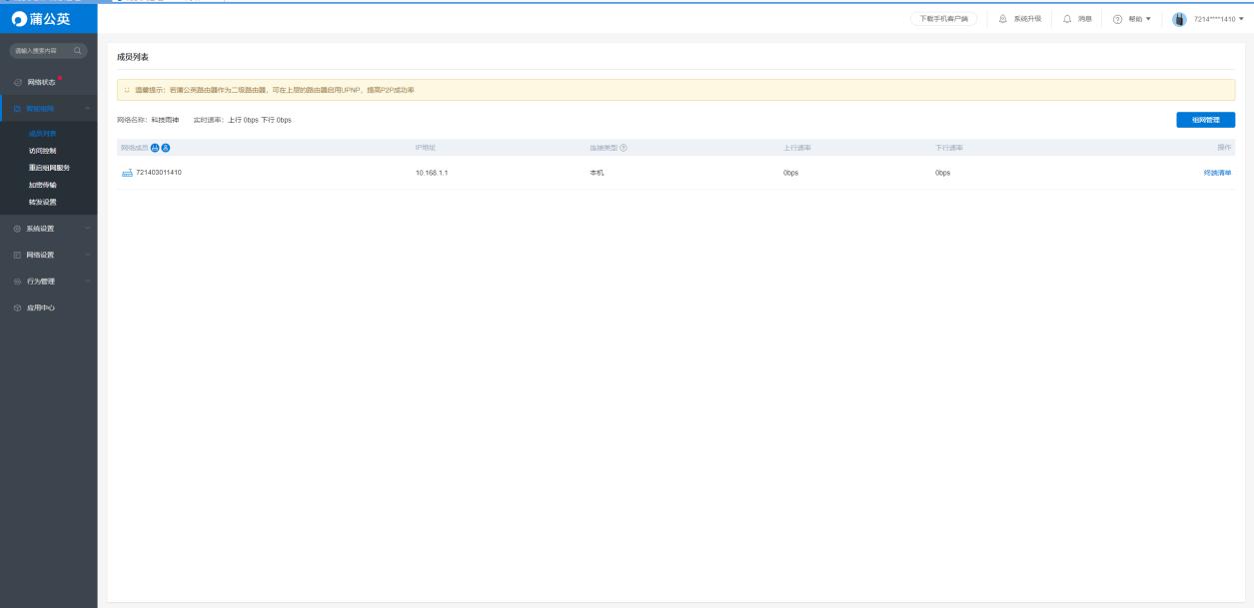Open 系统升级 text link in the top bar
The image size is (1254, 608).
click(1028, 19)
